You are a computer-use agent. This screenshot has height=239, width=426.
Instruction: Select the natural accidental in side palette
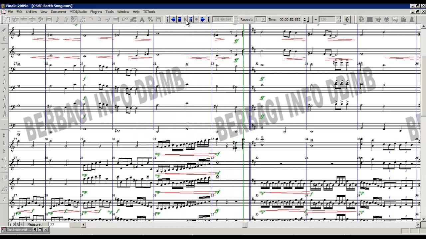4,151
